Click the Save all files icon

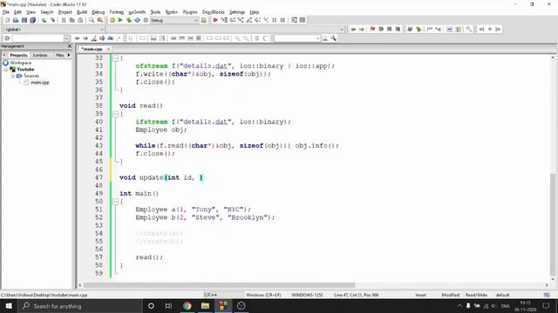(33, 20)
